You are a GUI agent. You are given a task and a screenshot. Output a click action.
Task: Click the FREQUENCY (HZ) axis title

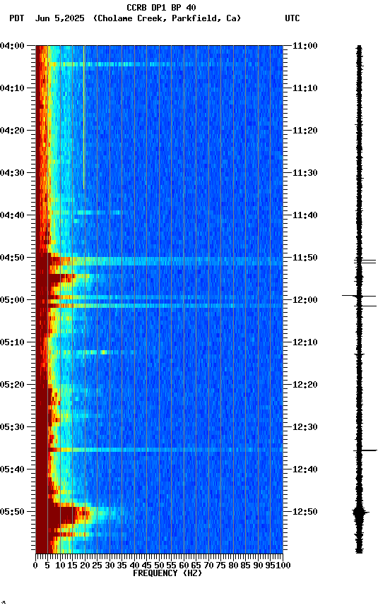pyautogui.click(x=167, y=573)
